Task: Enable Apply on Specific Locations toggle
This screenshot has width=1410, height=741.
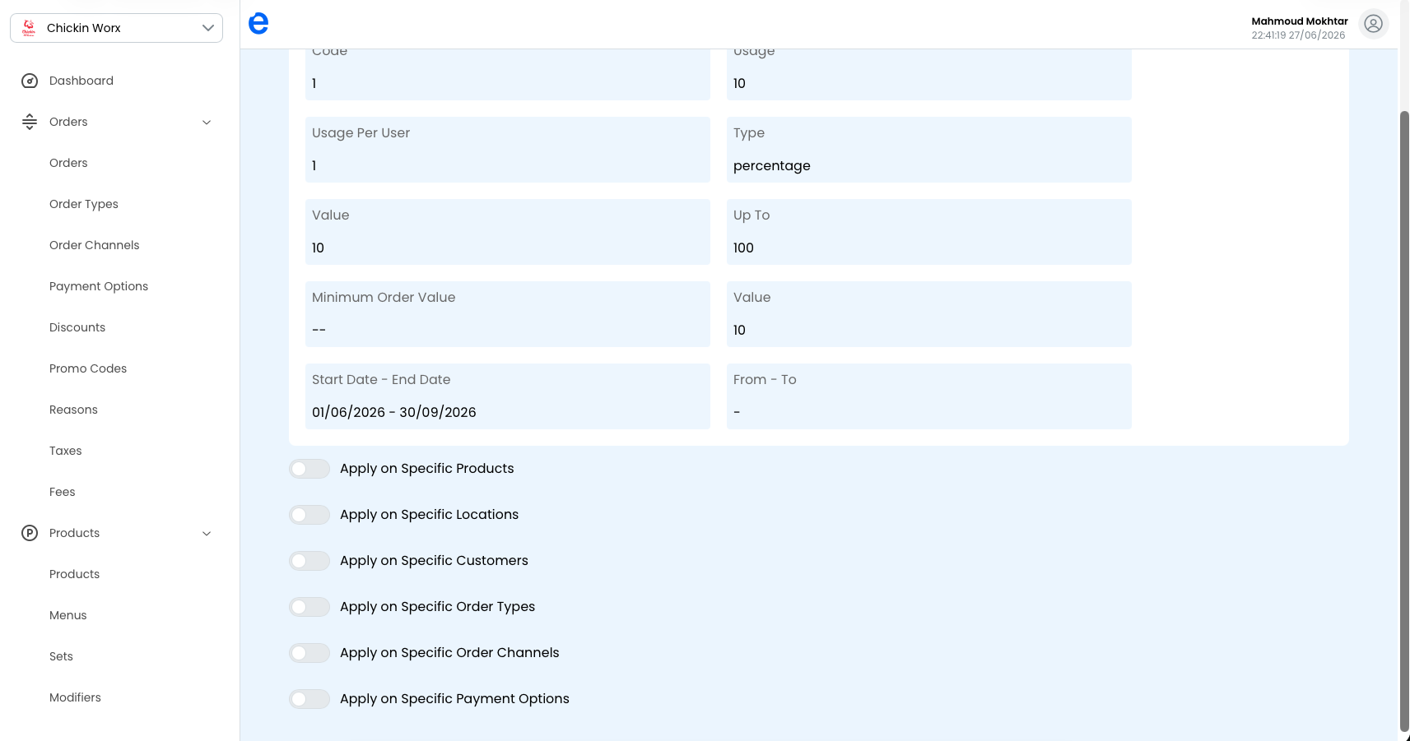Action: tap(309, 515)
